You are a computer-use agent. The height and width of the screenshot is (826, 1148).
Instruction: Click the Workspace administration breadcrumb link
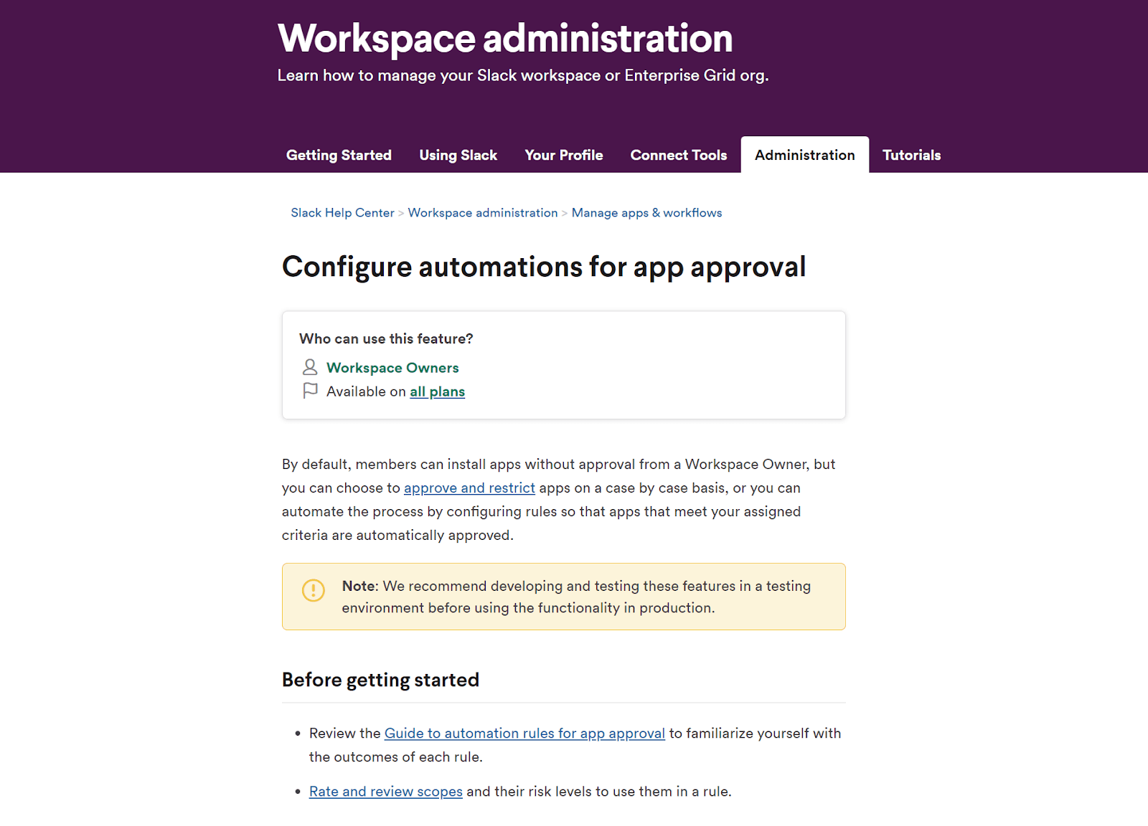(x=482, y=213)
